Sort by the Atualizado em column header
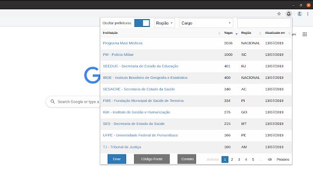The width and height of the screenshot is (313, 196). 275,33
